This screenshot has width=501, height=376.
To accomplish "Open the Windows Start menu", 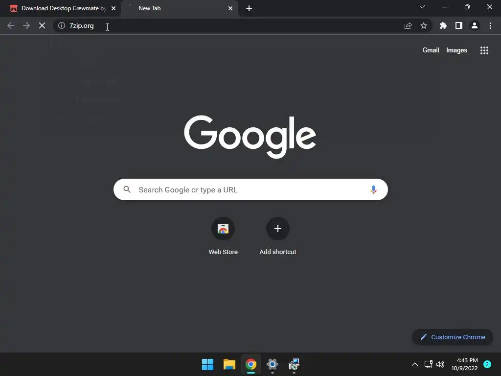I will 207,364.
